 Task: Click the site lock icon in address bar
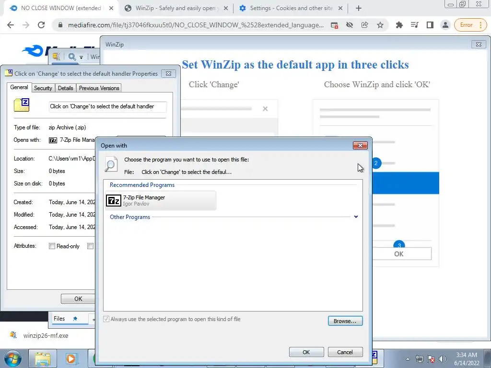point(60,25)
